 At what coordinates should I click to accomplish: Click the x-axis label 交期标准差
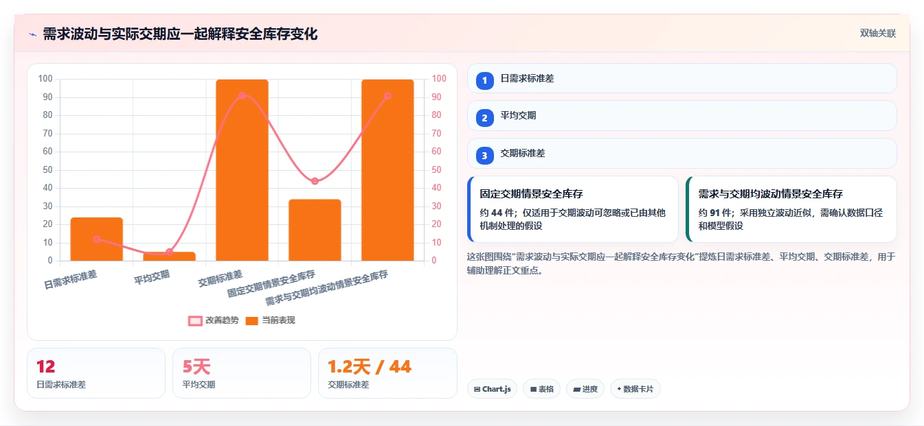tap(220, 278)
